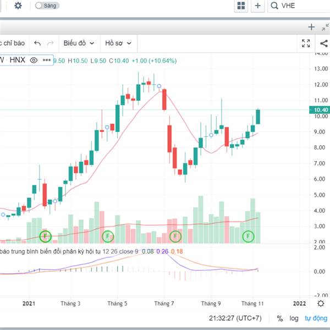Click the F event marker near Tháng 5
Viewport: 330px width, 330px height.
(108, 236)
